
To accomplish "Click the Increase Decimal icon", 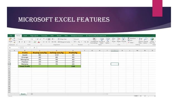I will (x=85, y=42).
